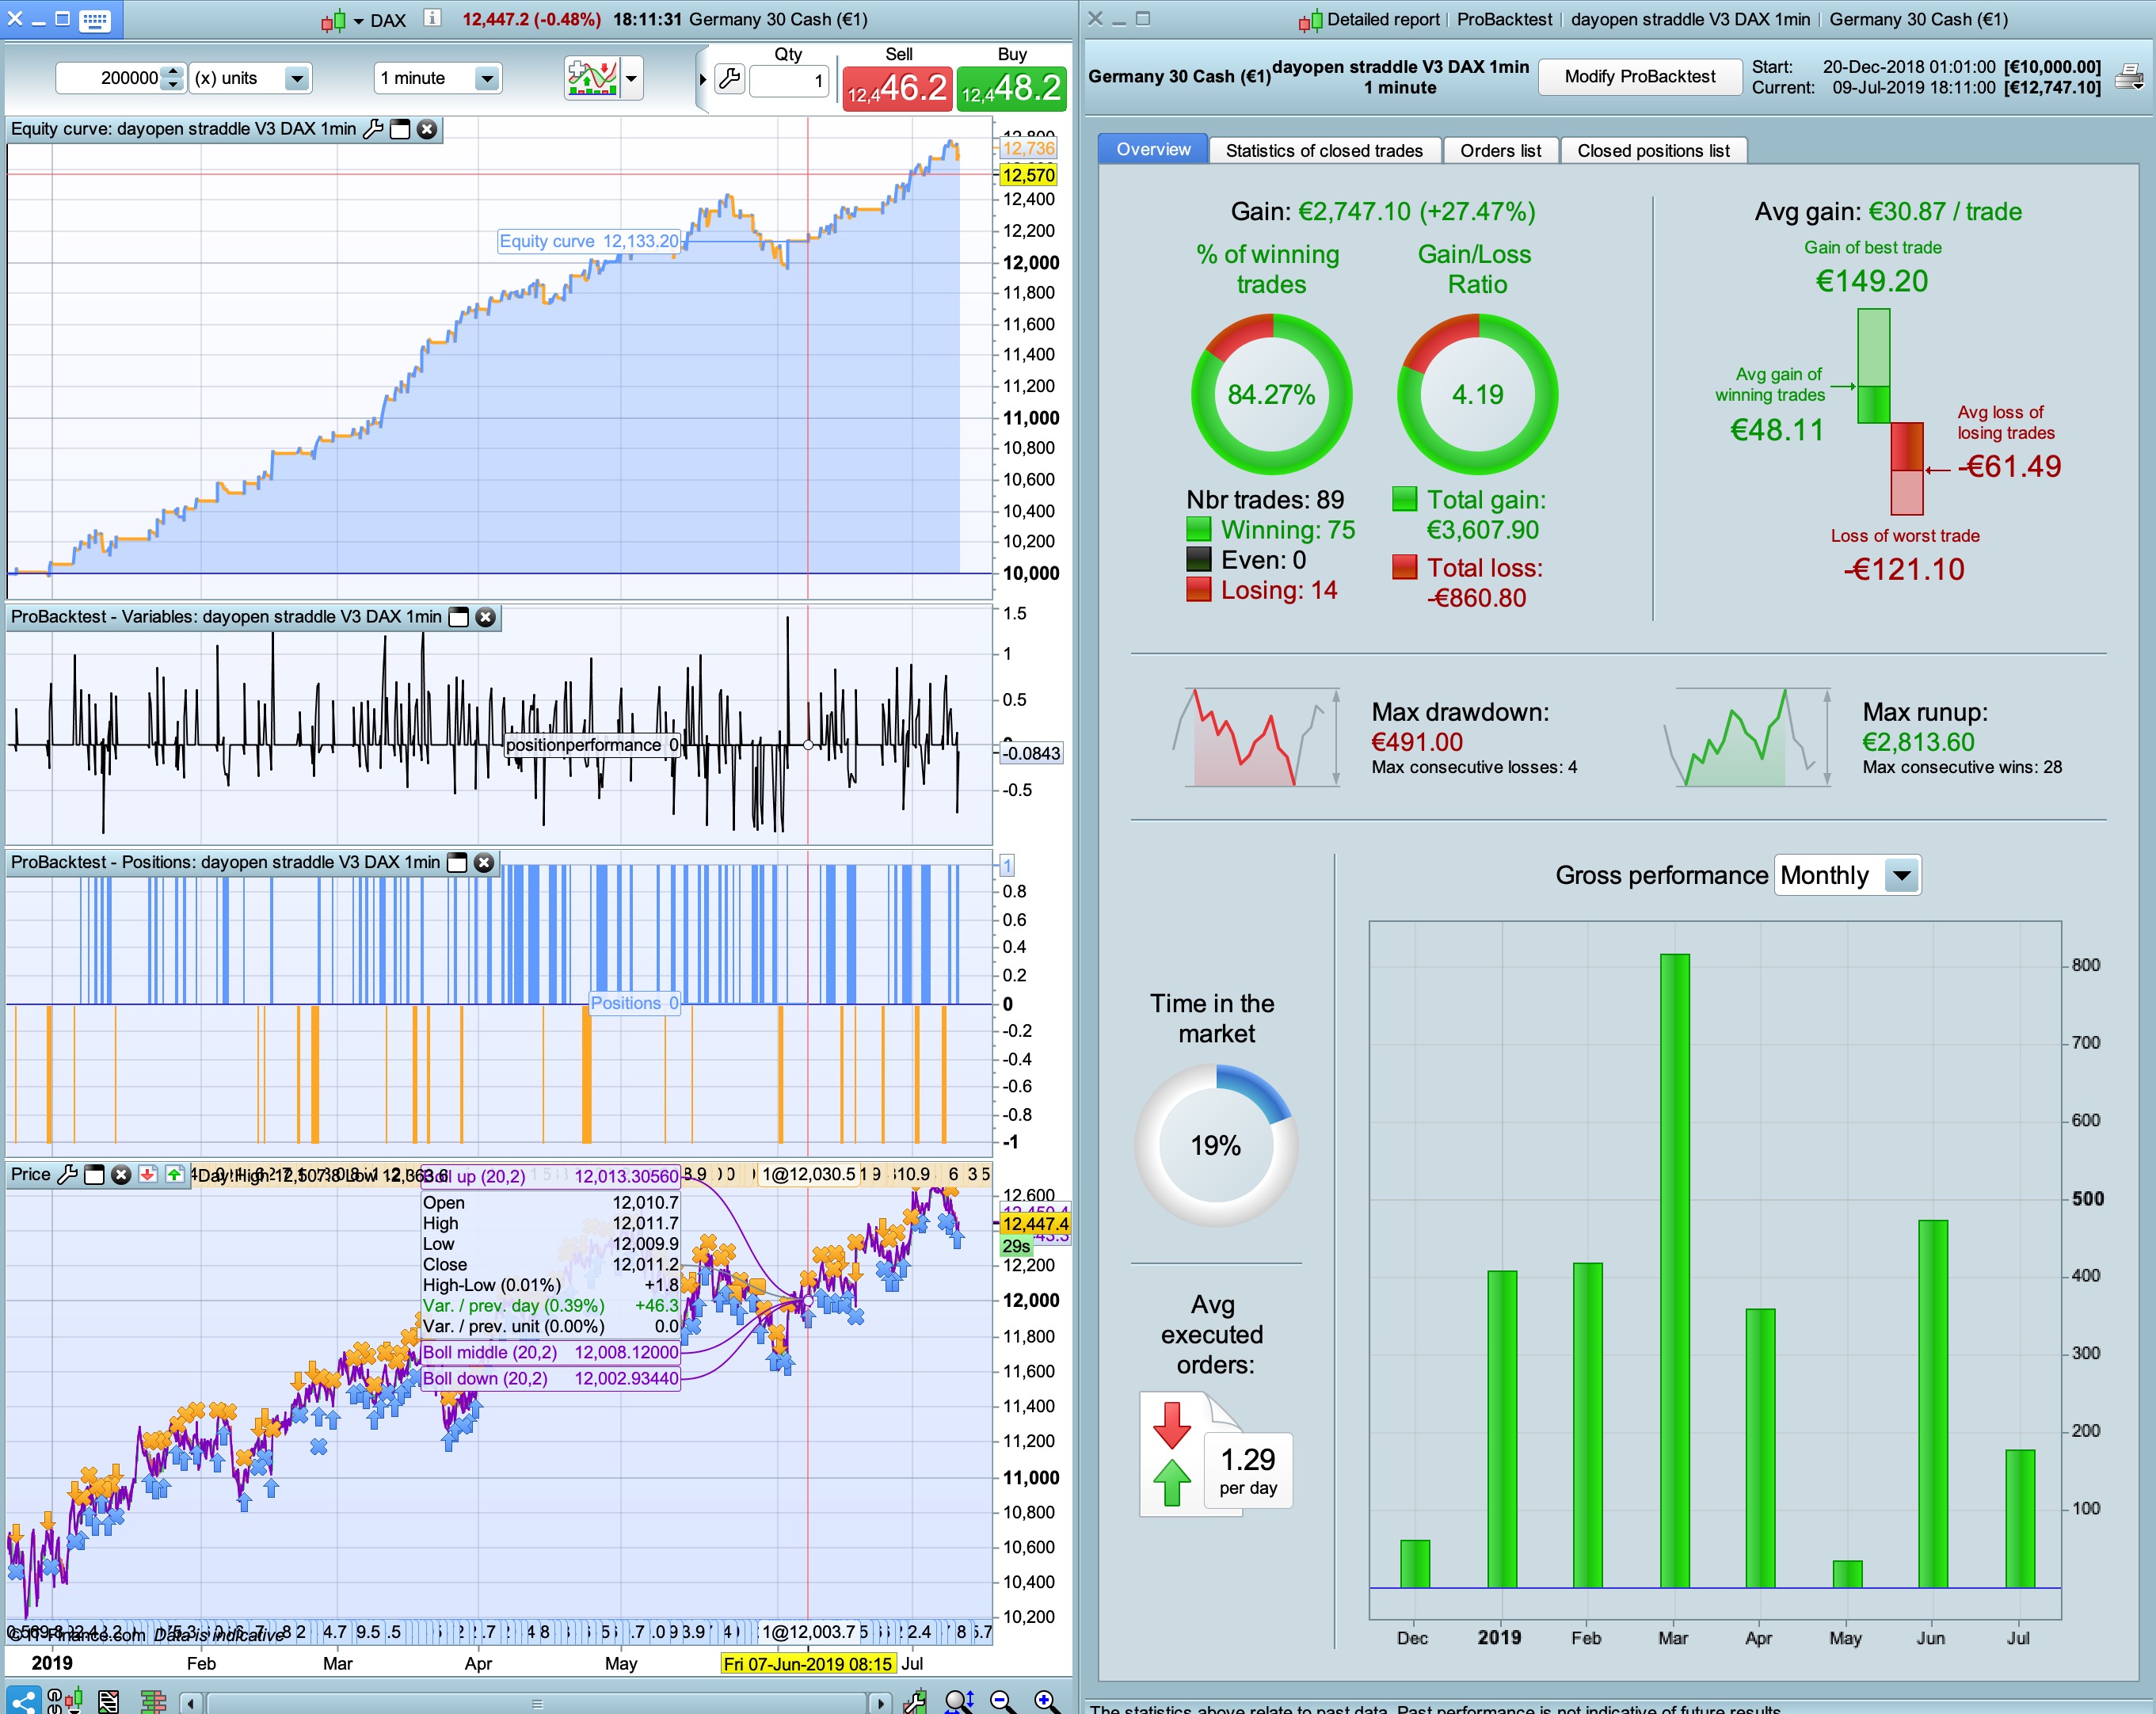
Task: Maximize the Variables panel window toggle
Action: 459,617
